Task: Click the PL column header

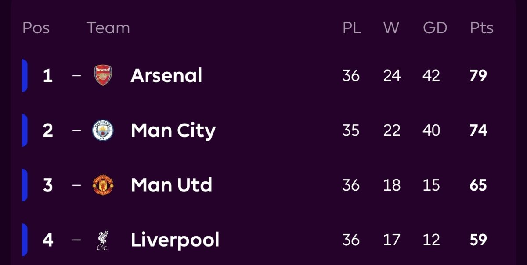Action: 352,28
